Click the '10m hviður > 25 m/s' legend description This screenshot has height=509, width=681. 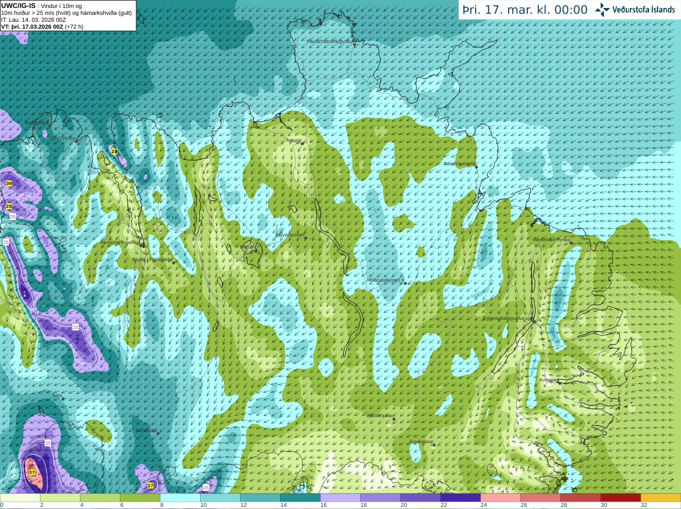click(x=67, y=13)
